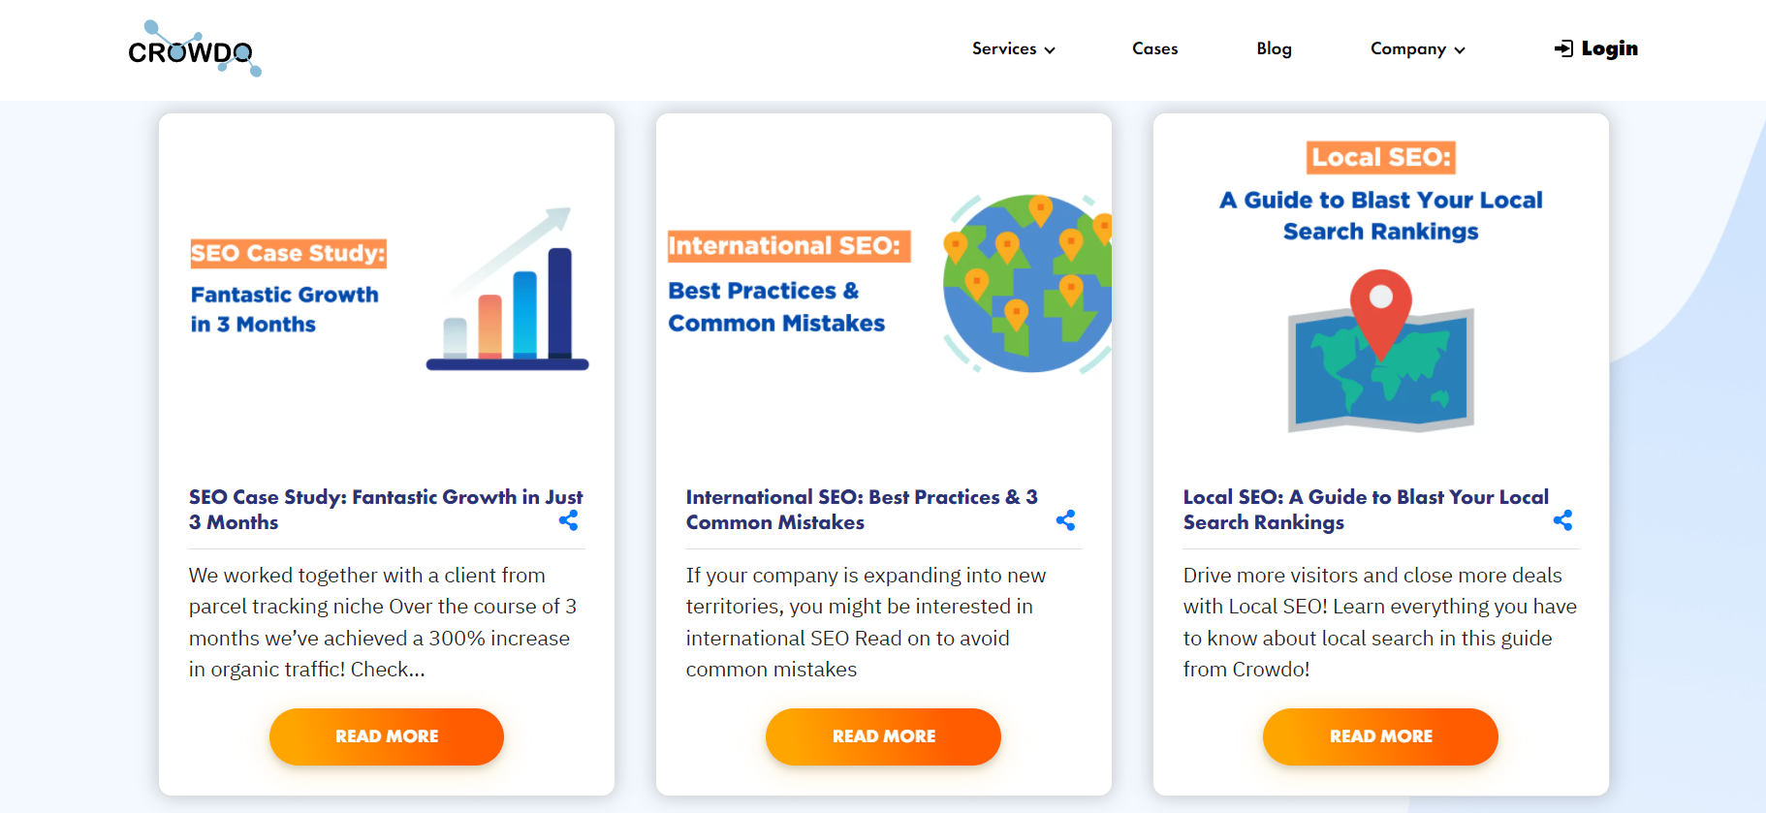Share the International SEO article
Viewport: 1766px width, 813px height.
point(1065,520)
